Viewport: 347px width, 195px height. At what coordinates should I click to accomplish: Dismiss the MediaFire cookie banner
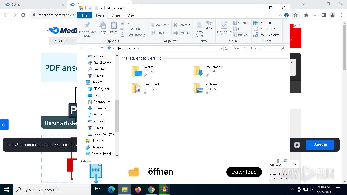(297, 145)
